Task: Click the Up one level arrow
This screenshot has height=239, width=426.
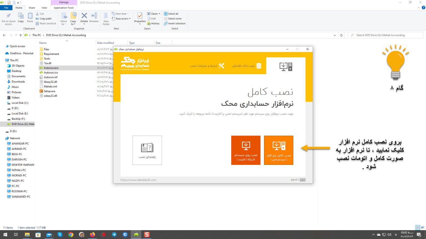Action: point(21,35)
